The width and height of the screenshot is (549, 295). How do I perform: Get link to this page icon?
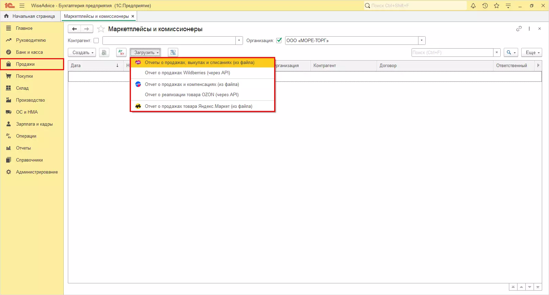[519, 29]
